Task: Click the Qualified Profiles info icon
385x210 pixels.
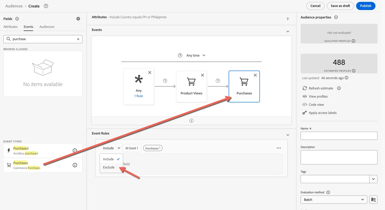Action: (x=353, y=41)
